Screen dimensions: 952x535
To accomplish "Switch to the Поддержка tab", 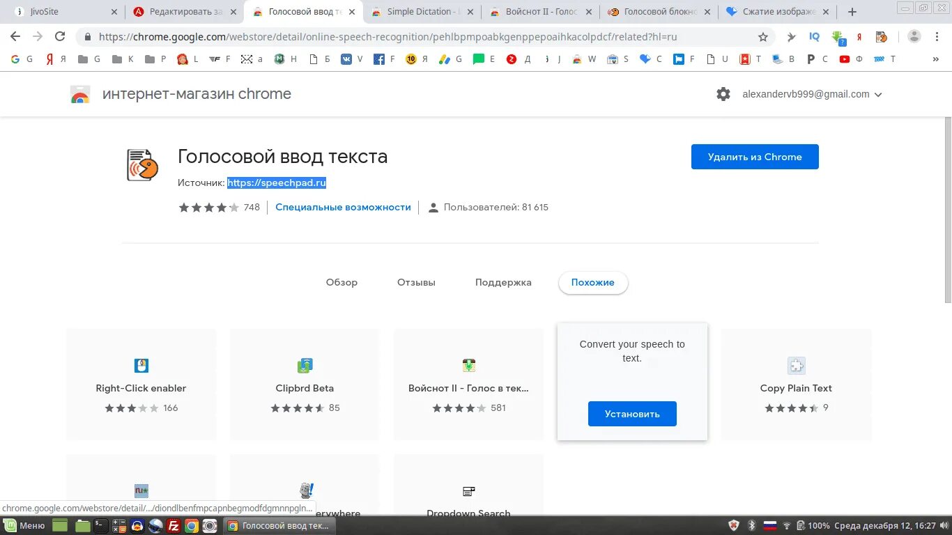I will 503,282.
